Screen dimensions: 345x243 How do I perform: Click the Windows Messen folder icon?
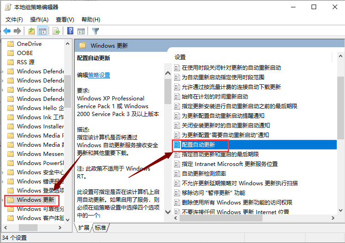(x=11, y=154)
